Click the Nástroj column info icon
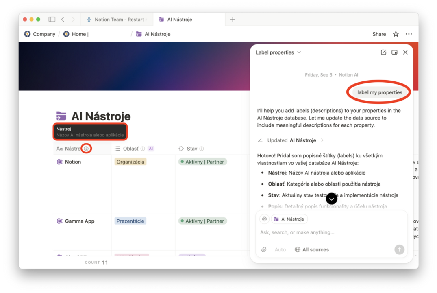The image size is (437, 293). point(86,149)
